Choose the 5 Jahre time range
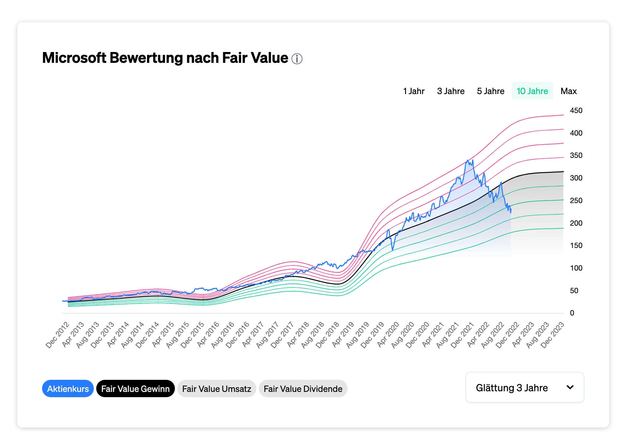The width and height of the screenshot is (632, 447). tap(490, 91)
